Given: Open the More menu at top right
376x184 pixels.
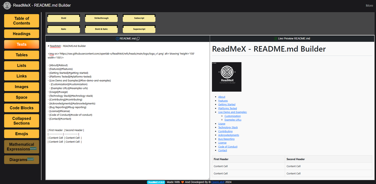Looking at the screenshot, I should tap(369, 5).
